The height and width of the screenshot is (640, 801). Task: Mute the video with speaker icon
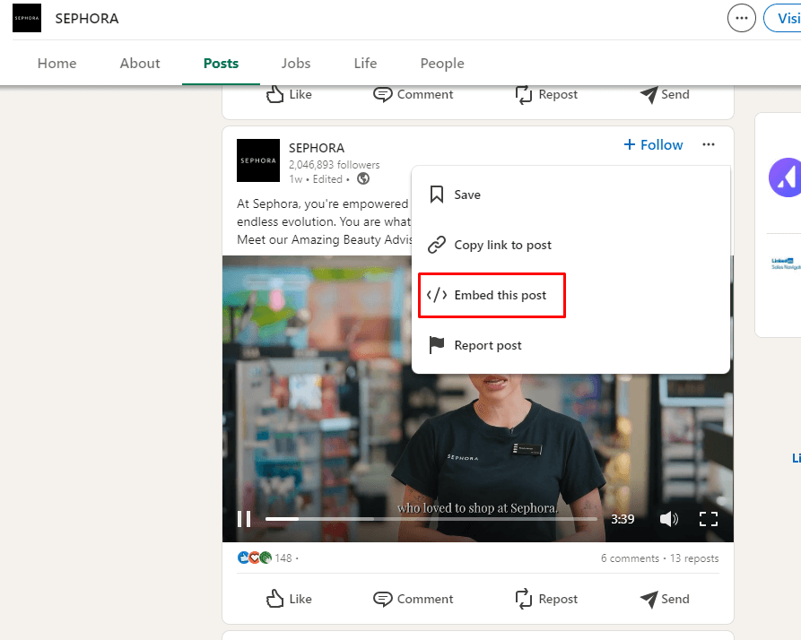click(668, 519)
